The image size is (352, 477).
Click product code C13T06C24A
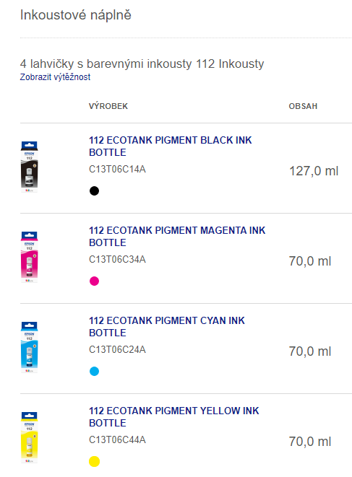pyautogui.click(x=117, y=349)
